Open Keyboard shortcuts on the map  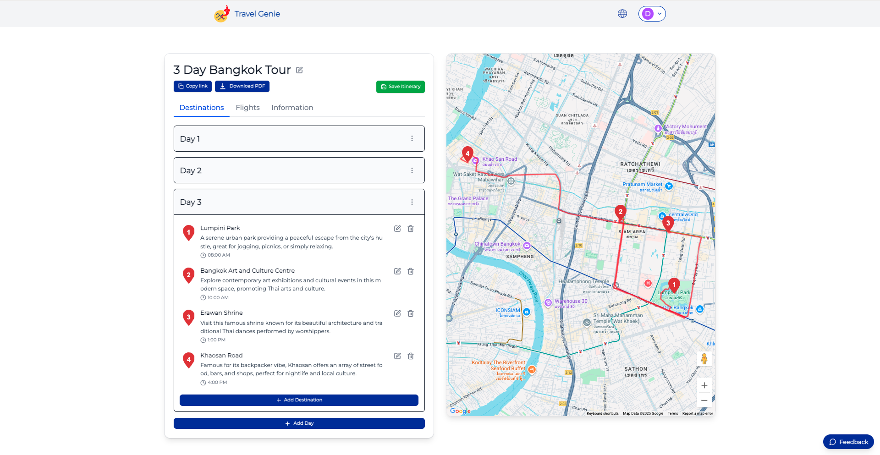[x=602, y=413]
